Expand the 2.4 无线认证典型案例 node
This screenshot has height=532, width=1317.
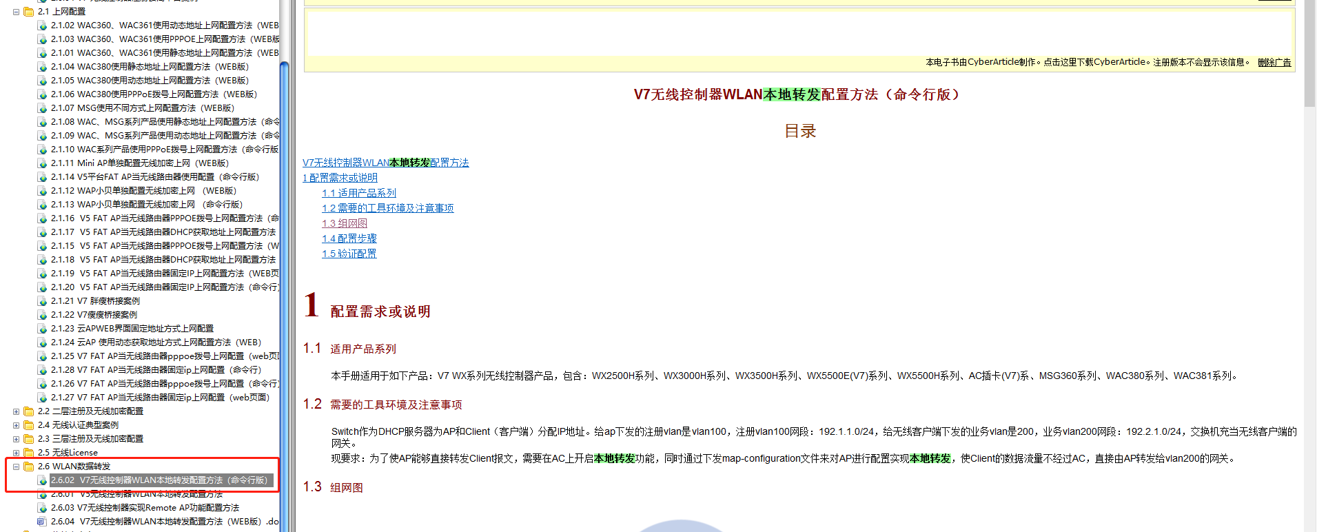pyautogui.click(x=16, y=425)
